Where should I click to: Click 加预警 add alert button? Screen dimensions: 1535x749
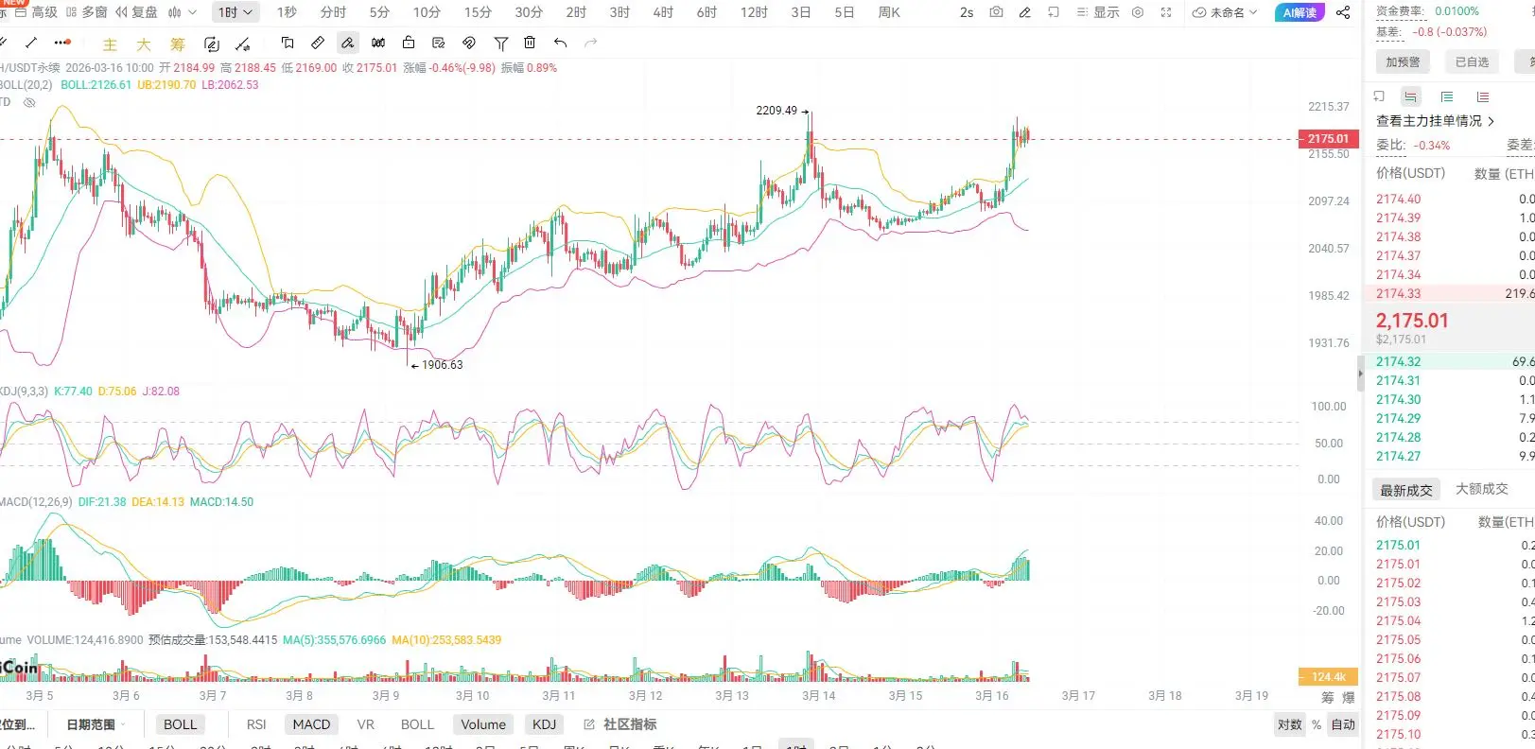pos(1403,62)
